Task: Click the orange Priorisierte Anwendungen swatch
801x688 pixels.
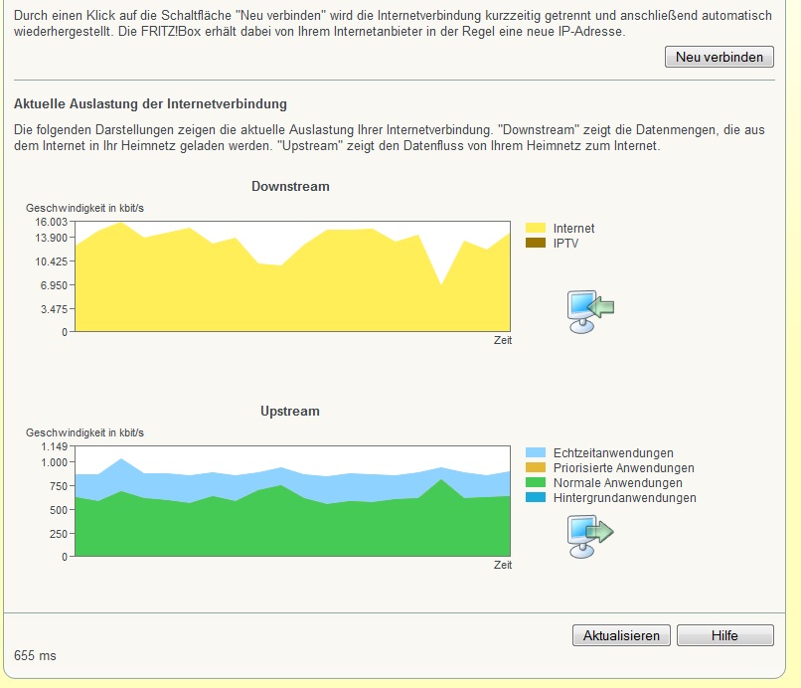Action: pos(536,467)
